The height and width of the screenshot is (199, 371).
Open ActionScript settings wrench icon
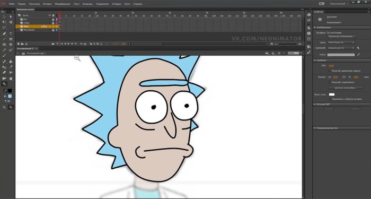pos(358,48)
